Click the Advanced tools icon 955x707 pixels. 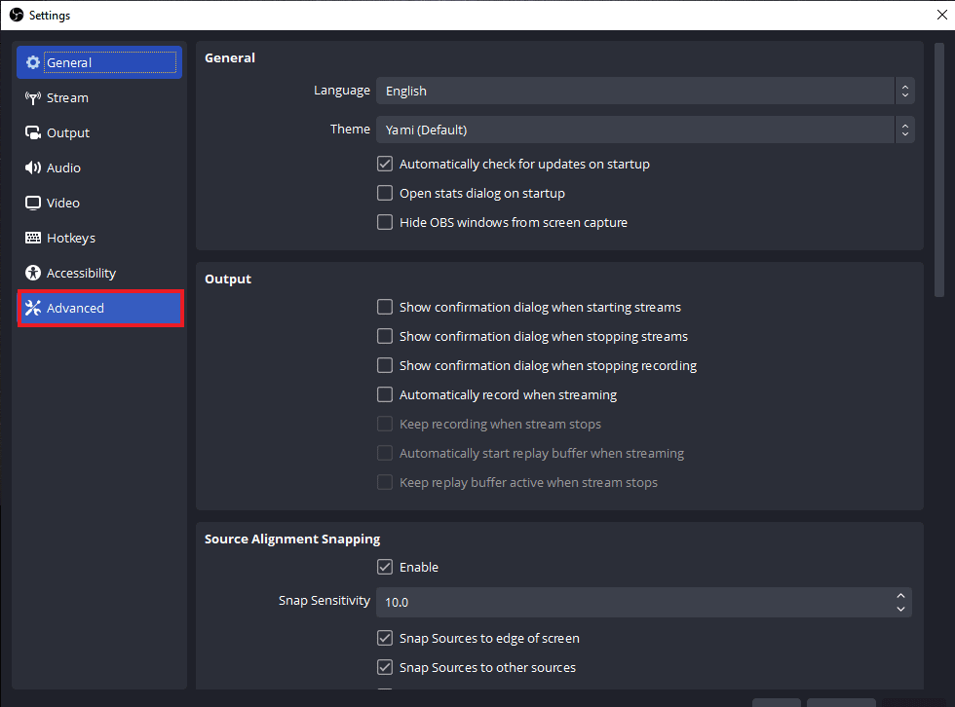click(30, 308)
